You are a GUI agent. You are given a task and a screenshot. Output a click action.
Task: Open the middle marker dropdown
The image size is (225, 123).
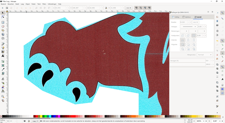(193, 31)
